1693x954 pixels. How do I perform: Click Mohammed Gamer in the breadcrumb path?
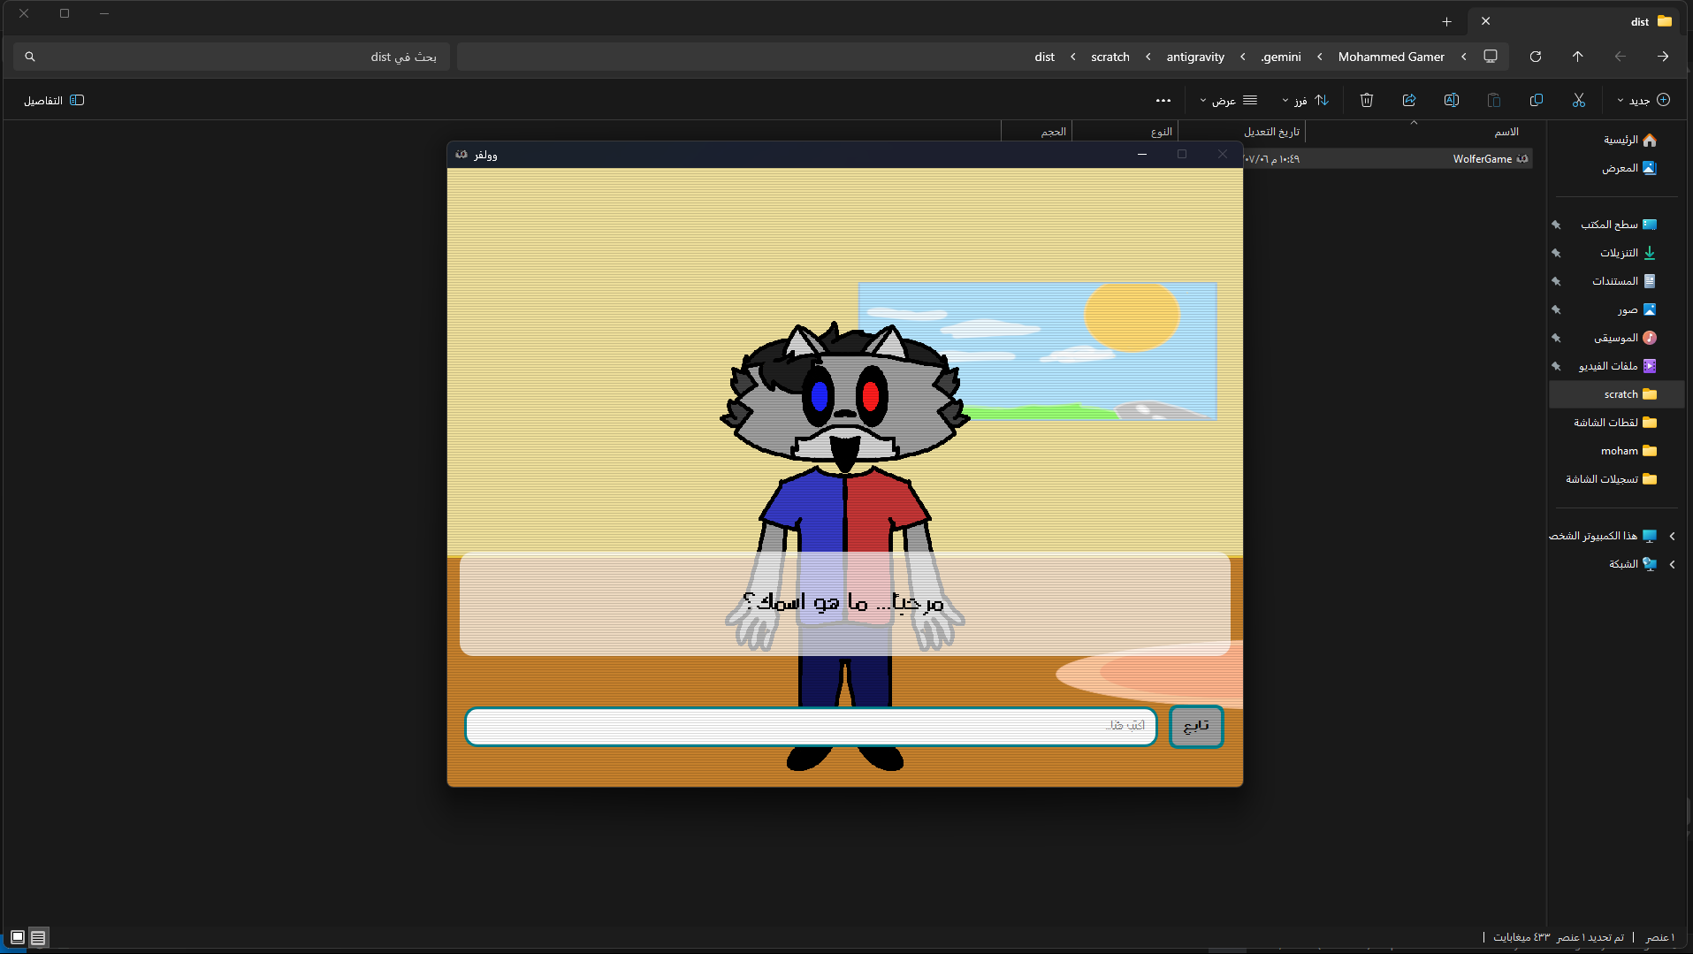tap(1392, 57)
